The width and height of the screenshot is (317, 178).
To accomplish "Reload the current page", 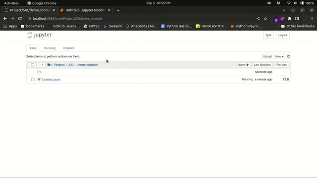I will (20, 19).
